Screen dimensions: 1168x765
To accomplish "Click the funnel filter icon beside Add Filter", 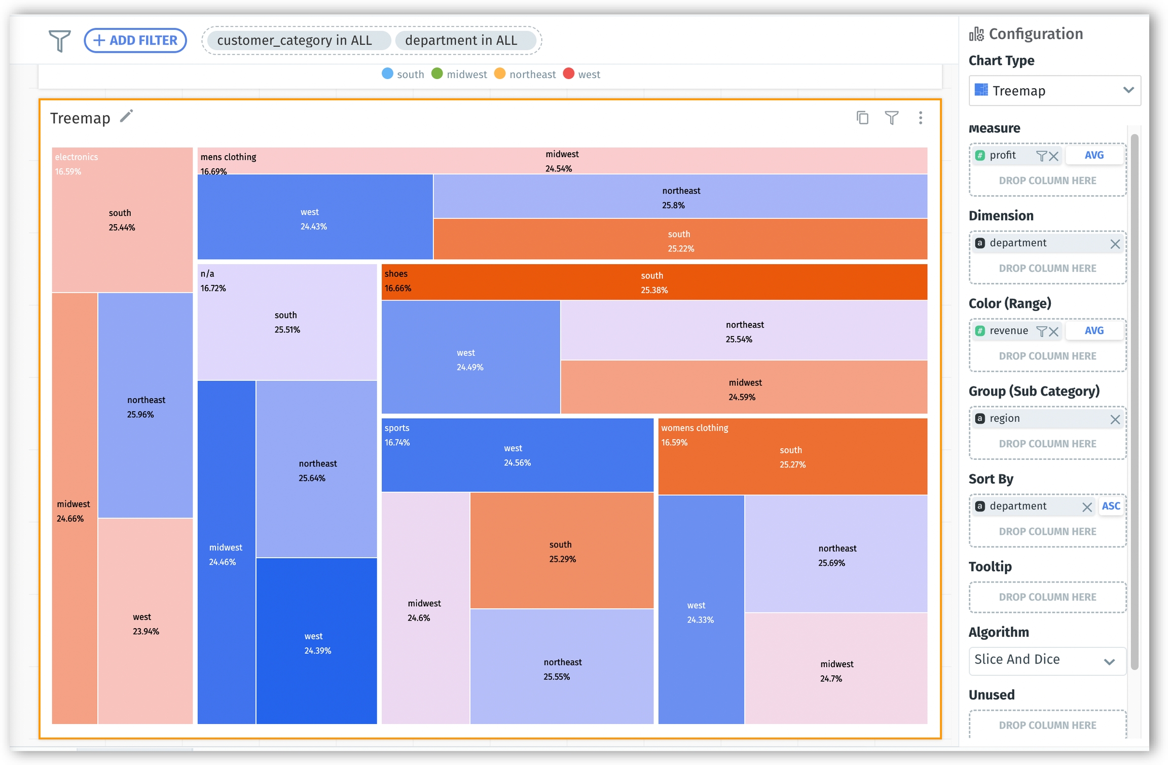I will 59,41.
